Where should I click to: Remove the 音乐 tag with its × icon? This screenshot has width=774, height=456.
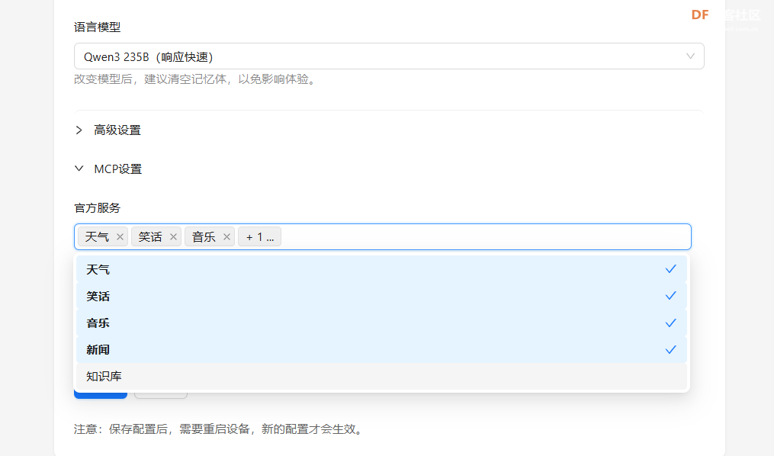pyautogui.click(x=226, y=236)
